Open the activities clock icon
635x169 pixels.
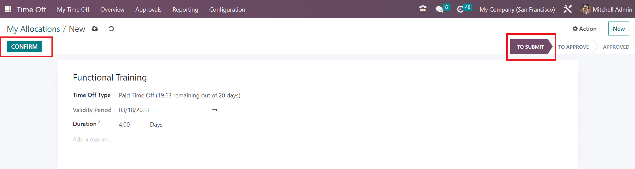pos(460,9)
